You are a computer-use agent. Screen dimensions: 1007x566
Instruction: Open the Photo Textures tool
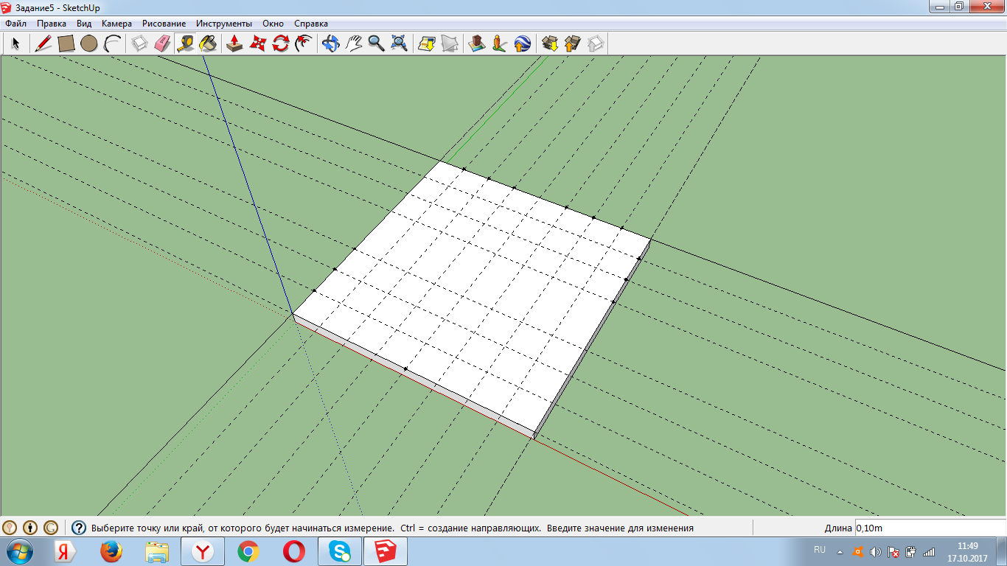click(x=500, y=43)
